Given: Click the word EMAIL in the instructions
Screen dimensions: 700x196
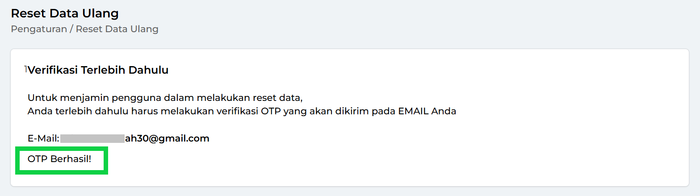Looking at the screenshot, I should 412,111.
